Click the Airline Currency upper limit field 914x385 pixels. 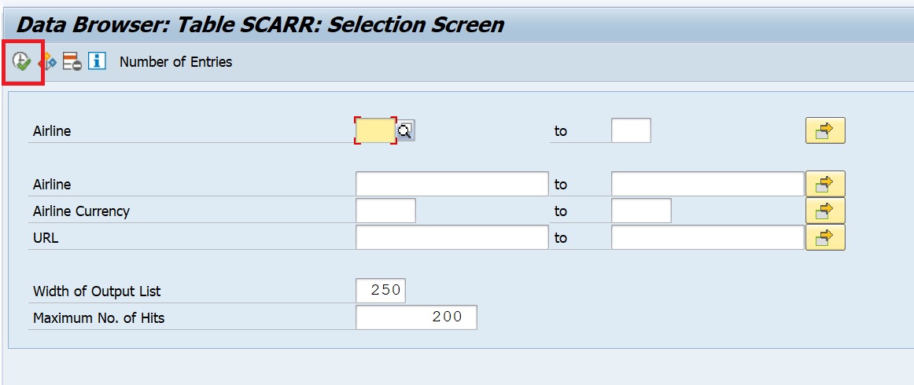[641, 211]
